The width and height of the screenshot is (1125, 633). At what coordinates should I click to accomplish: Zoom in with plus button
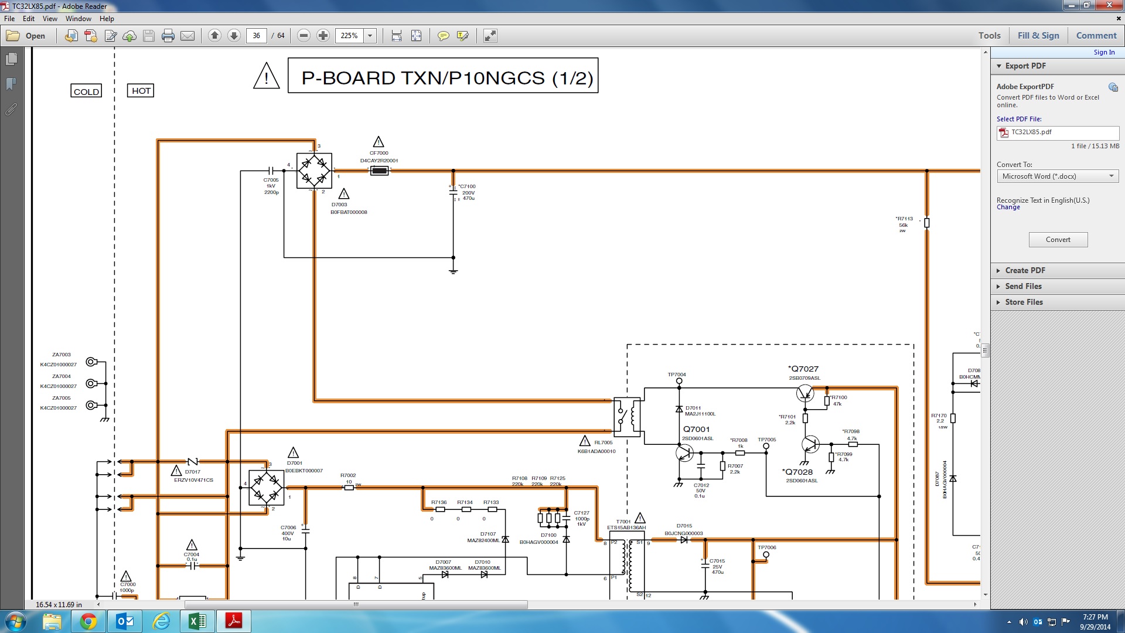(x=323, y=36)
